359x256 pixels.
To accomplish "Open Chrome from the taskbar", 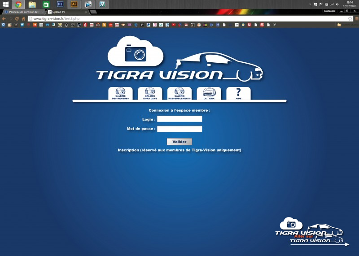I will click(18, 4).
